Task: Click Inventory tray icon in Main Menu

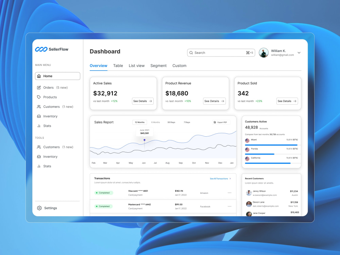Action: 39,116
